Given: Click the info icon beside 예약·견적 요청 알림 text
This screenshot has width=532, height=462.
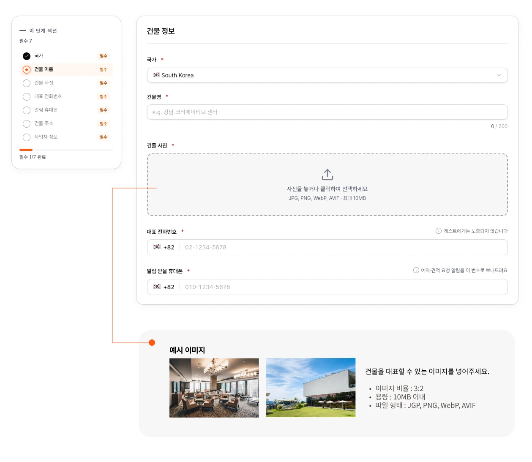Looking at the screenshot, I should tap(416, 270).
